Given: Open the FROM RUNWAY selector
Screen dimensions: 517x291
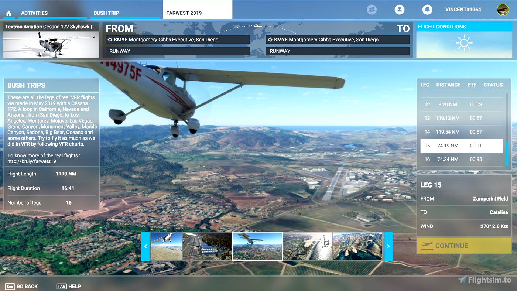Looking at the screenshot, I should click(178, 51).
